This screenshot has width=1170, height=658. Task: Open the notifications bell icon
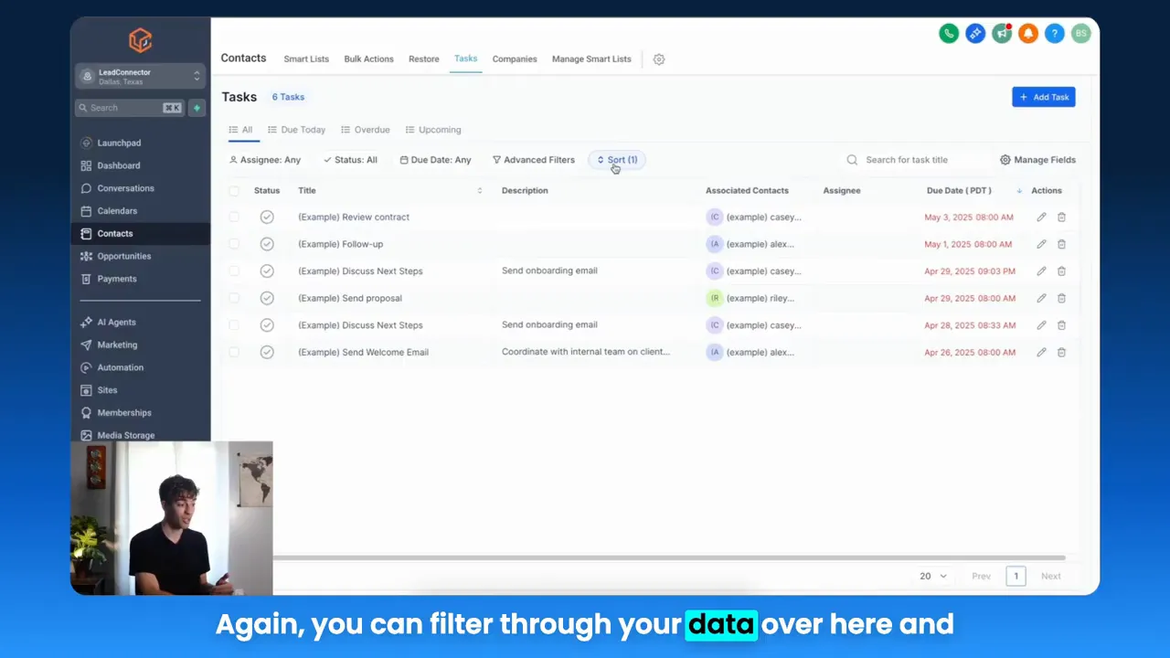(x=1027, y=33)
